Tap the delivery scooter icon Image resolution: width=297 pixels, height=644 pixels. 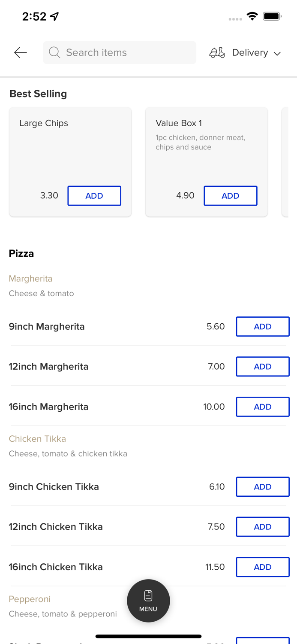click(217, 52)
